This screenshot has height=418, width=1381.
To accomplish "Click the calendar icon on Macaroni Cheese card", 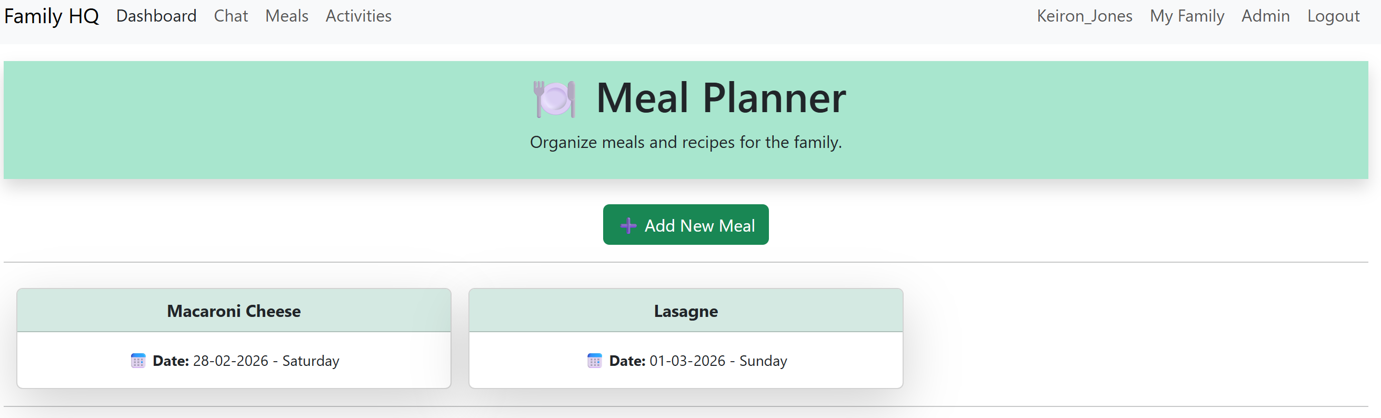I will 138,361.
